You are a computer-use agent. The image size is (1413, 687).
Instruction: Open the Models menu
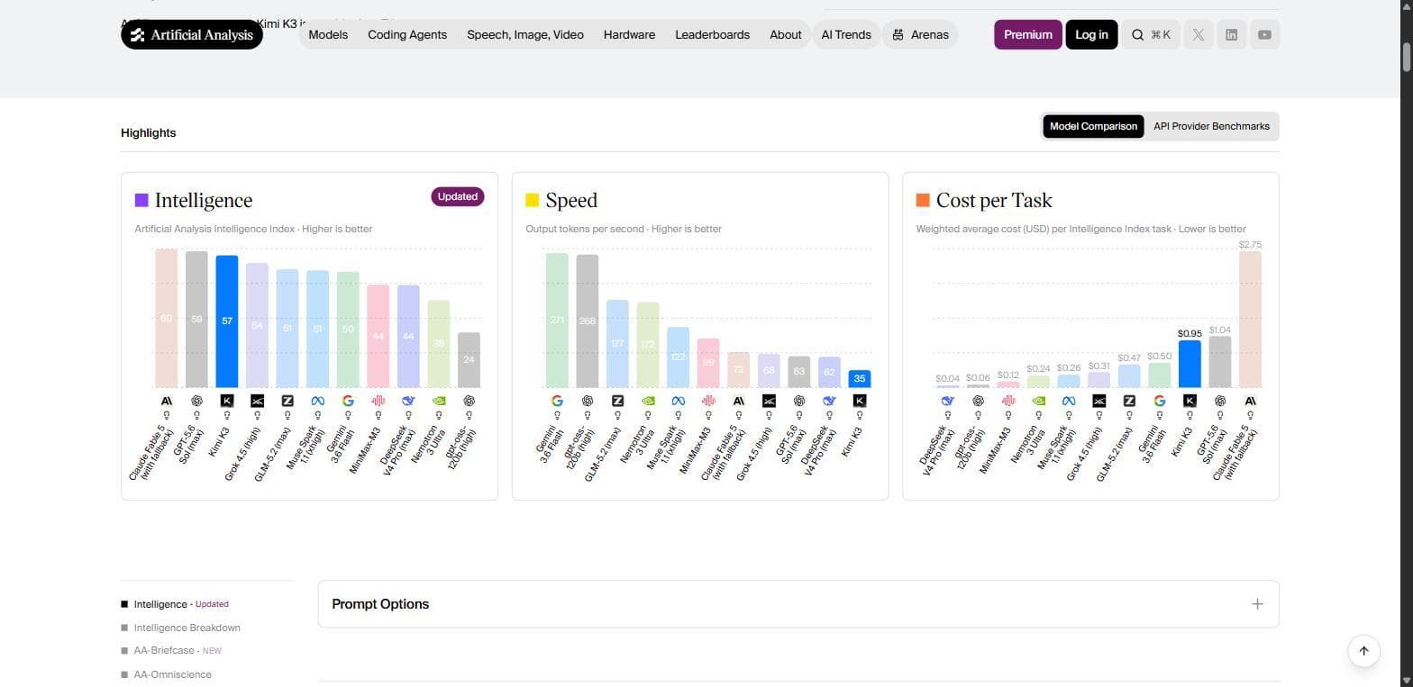pyautogui.click(x=328, y=35)
